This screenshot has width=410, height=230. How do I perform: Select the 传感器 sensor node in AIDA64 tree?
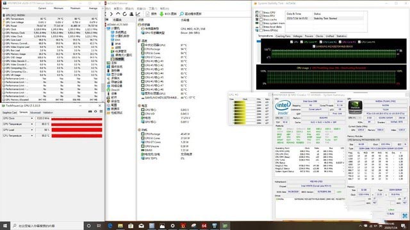[118, 59]
